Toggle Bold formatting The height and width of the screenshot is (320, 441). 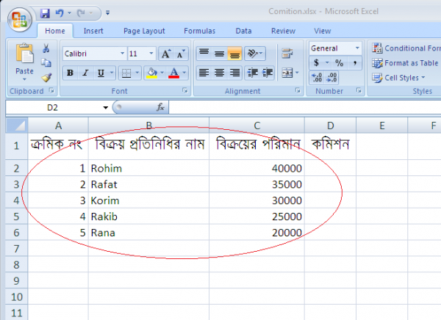click(x=70, y=73)
